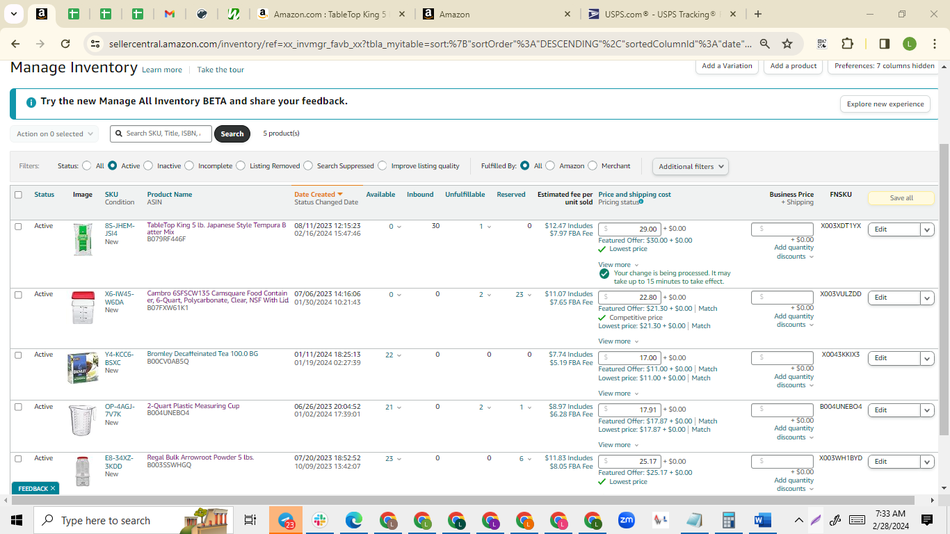This screenshot has width=950, height=534.
Task: Open the Windows notification center
Action: 927,520
